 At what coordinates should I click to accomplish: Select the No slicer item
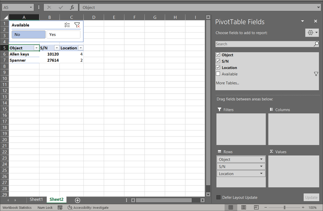click(28, 34)
